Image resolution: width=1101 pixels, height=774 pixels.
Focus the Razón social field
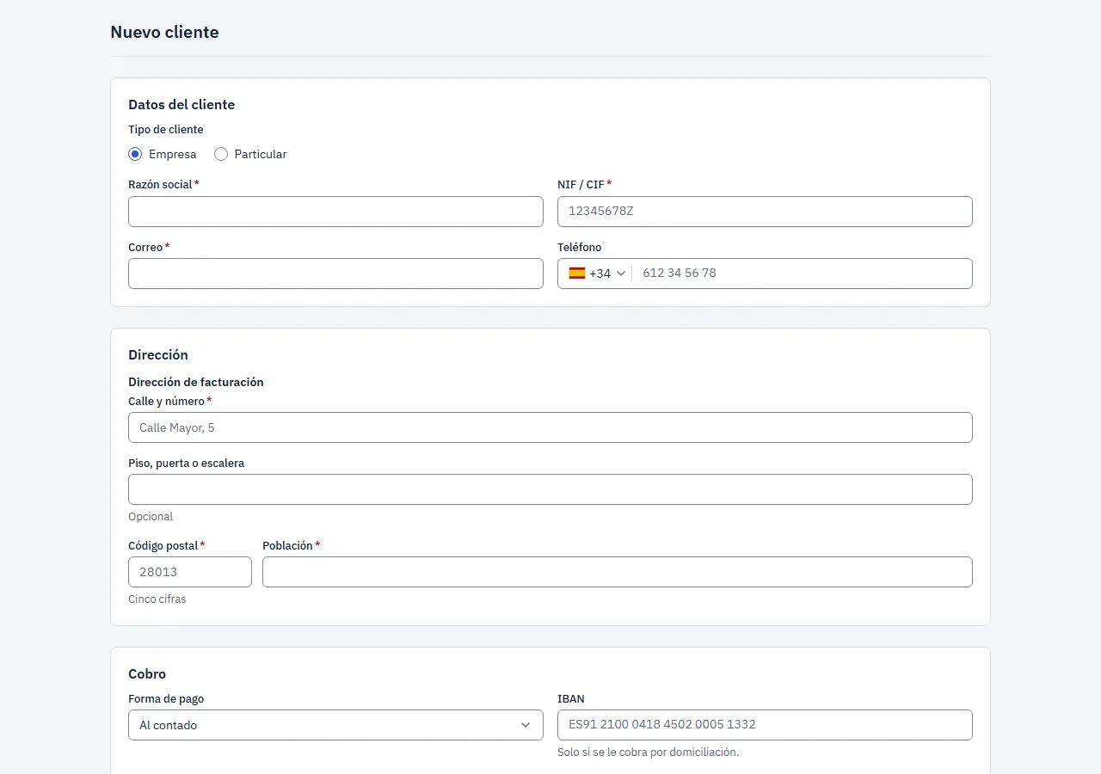pos(335,212)
